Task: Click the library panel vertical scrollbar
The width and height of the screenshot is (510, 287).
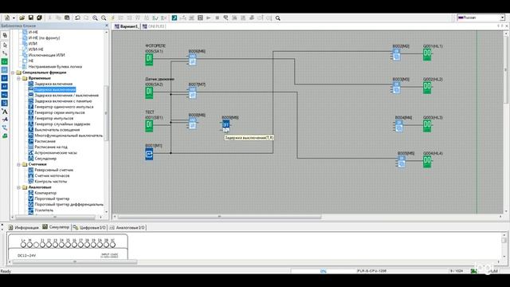Action: pos(106,112)
